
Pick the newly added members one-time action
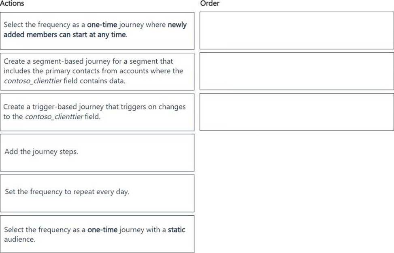tap(97, 31)
